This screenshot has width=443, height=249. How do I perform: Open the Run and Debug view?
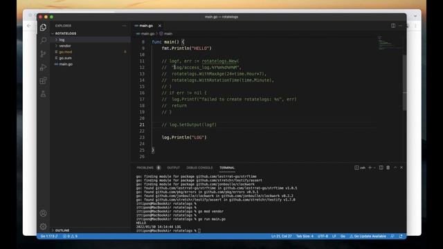[x=43, y=67]
